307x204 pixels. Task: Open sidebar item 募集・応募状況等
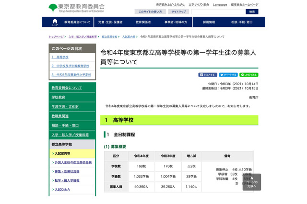(x=67, y=171)
